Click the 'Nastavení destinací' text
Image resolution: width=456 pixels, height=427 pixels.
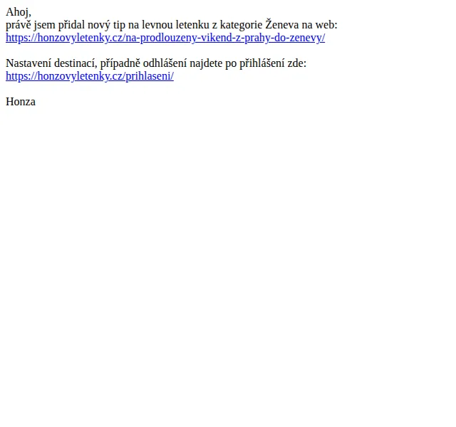[x=51, y=63]
